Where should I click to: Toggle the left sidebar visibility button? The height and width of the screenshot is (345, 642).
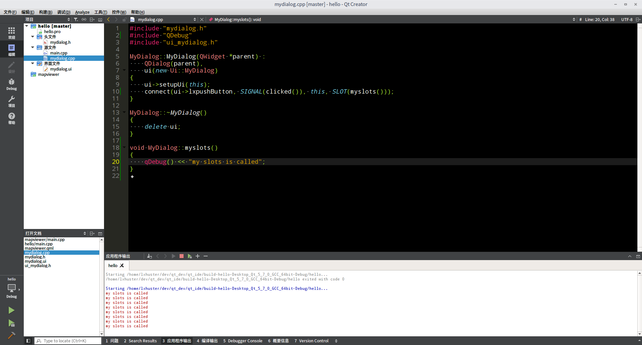pos(28,341)
